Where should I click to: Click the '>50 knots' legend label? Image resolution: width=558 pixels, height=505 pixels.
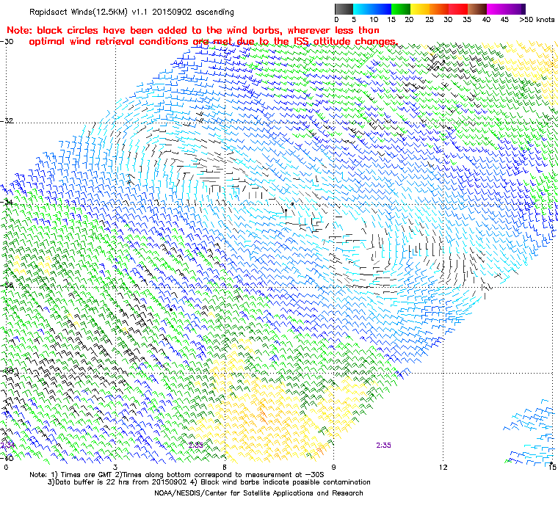(x=537, y=20)
